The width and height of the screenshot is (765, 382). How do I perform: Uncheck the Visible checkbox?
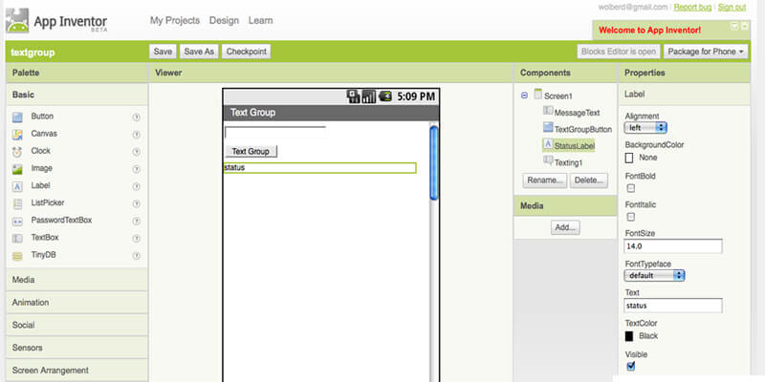click(630, 366)
